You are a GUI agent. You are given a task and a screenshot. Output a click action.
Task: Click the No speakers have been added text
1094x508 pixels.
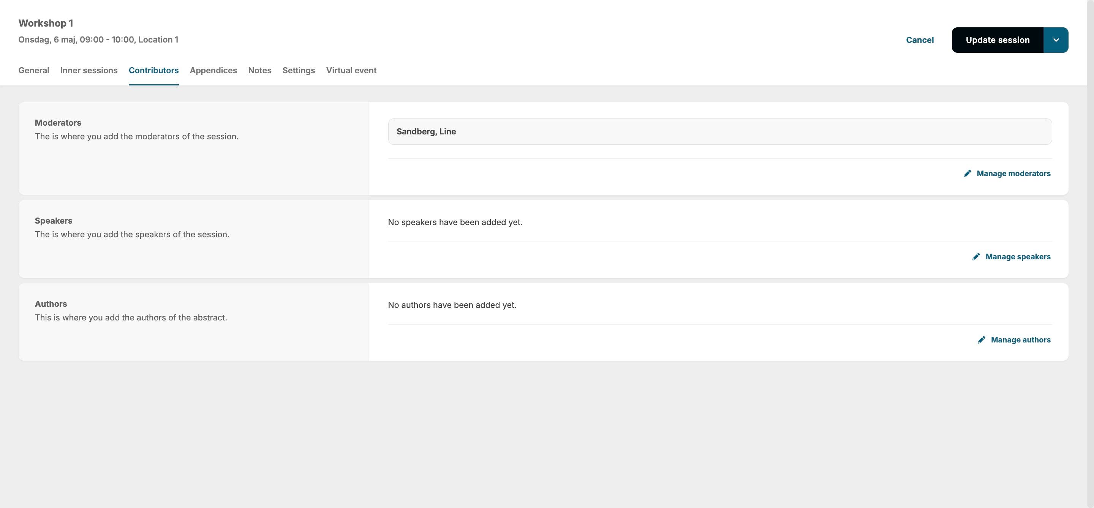point(455,222)
